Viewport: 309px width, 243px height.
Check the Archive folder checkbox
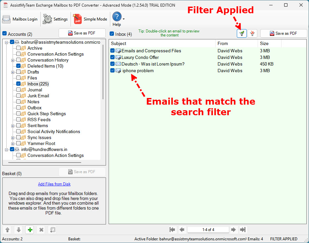19,48
